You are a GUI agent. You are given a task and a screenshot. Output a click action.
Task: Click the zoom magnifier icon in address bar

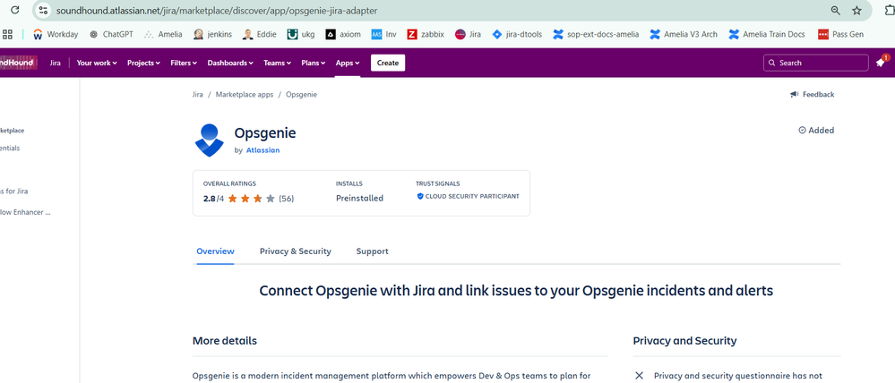click(x=835, y=10)
